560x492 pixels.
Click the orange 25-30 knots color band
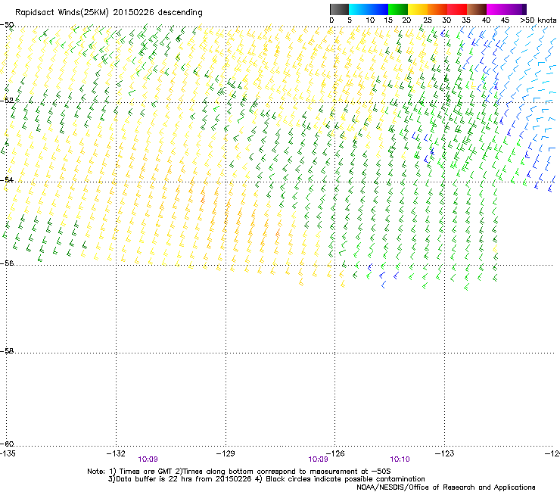(x=437, y=9)
